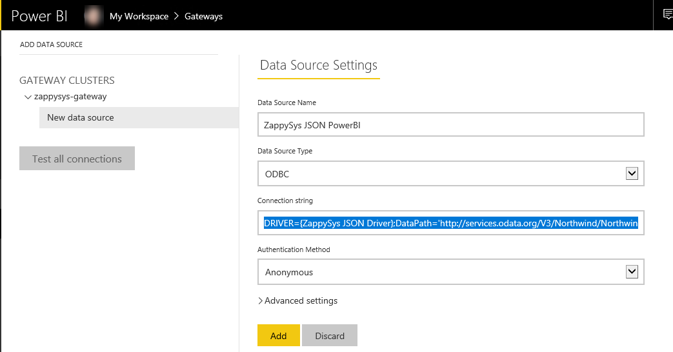This screenshot has width=673, height=352.
Task: Click the Authentication Method dropdown arrow
Action: point(632,271)
